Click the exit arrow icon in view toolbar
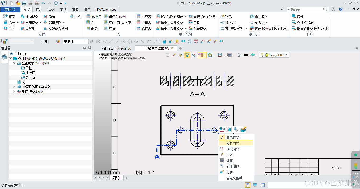Viewport: 360px width, 189px height. 167,55
